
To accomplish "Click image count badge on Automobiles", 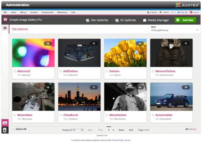I will click(186, 87).
